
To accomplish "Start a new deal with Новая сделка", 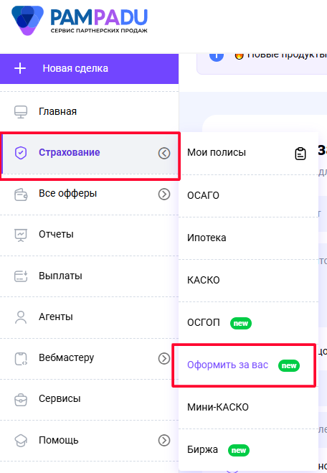I will (89, 68).
